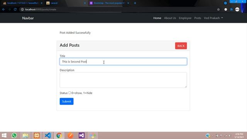Screen dimensions: 247x139
Task: Focus the Title input field
Action: pos(123,62)
